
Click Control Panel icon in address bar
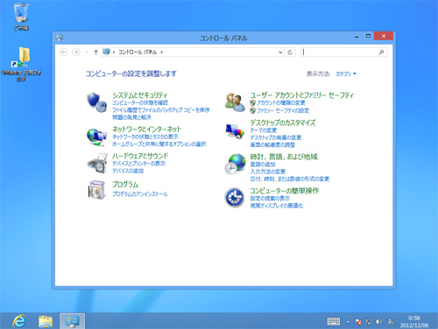107,52
